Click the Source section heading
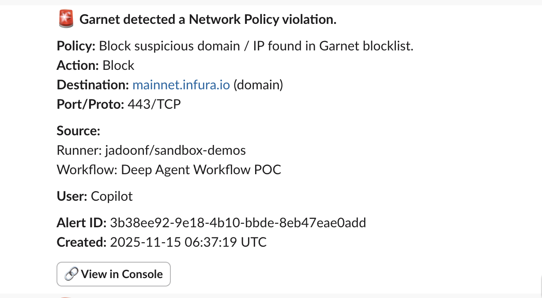The height and width of the screenshot is (298, 542). [x=78, y=130]
